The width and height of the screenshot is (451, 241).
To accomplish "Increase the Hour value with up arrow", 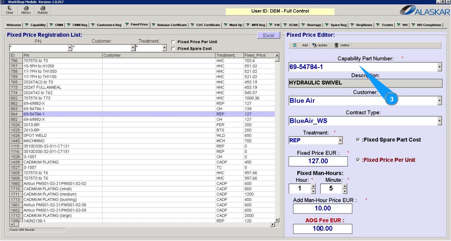I will (313, 186).
